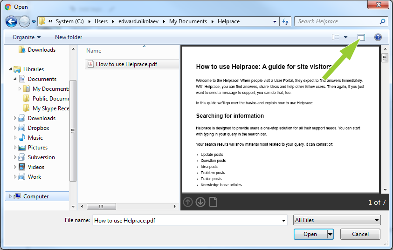Go to next page in PDF preview
The height and width of the screenshot is (250, 393).
click(200, 202)
